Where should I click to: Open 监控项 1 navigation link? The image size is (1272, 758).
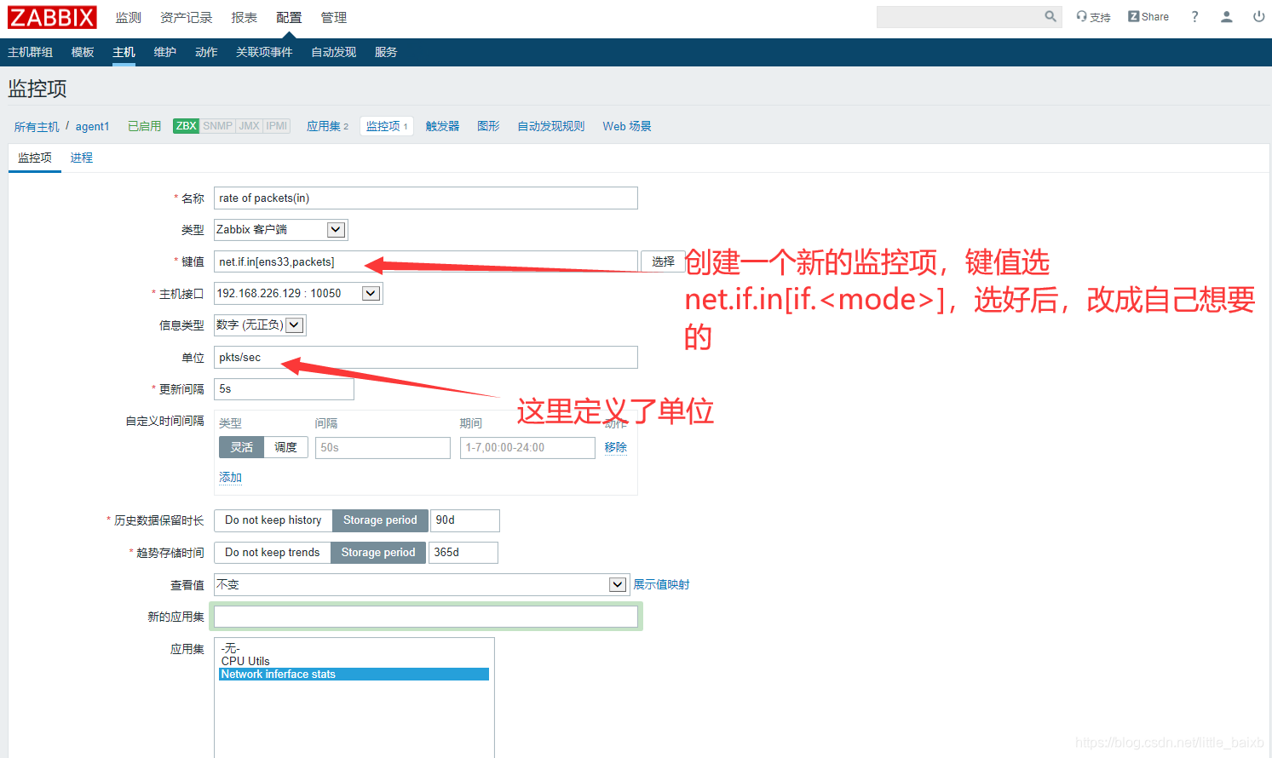(387, 127)
